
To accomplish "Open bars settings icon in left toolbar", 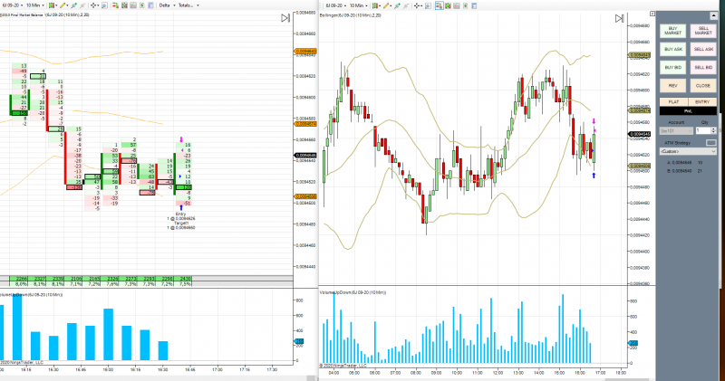I will tap(124, 5).
